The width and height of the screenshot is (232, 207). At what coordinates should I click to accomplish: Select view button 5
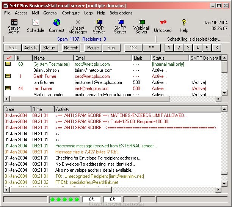pos(207,48)
